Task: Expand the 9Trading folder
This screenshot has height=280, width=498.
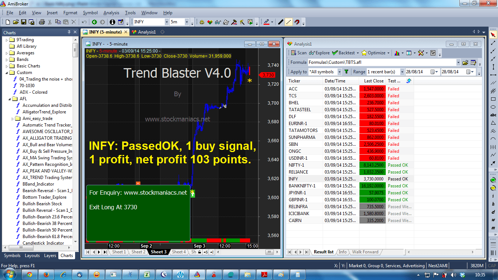Action: (x=7, y=40)
